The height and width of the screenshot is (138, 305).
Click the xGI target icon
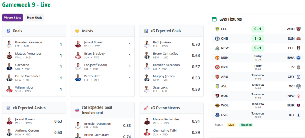(77, 110)
